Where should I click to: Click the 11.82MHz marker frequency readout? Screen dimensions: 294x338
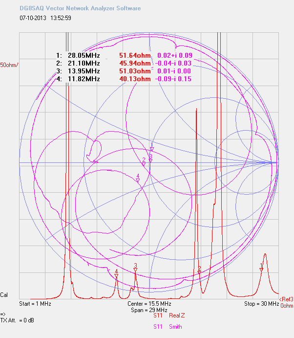84,79
